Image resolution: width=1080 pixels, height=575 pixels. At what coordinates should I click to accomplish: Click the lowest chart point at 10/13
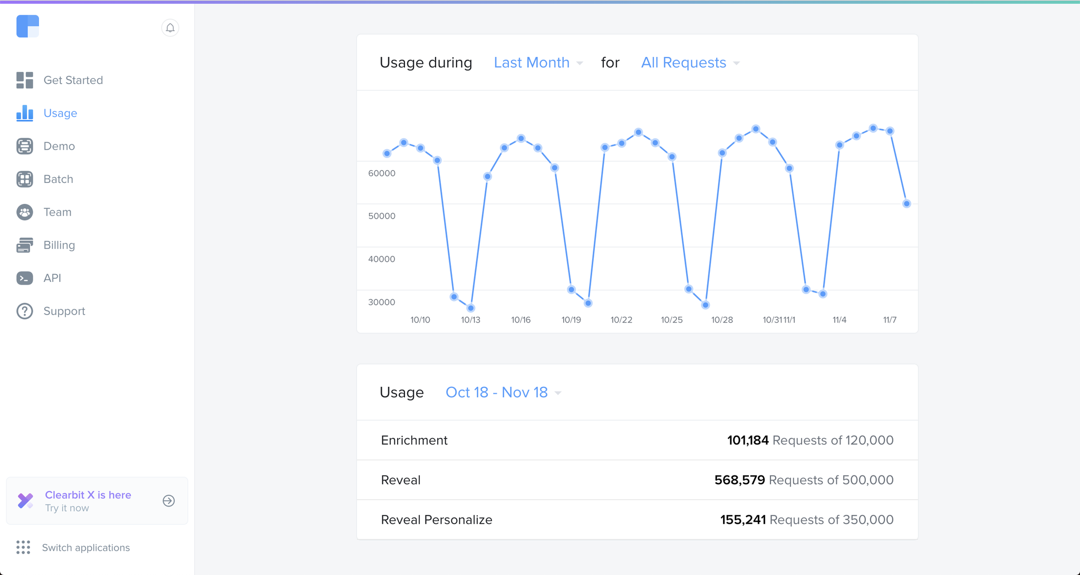[471, 308]
